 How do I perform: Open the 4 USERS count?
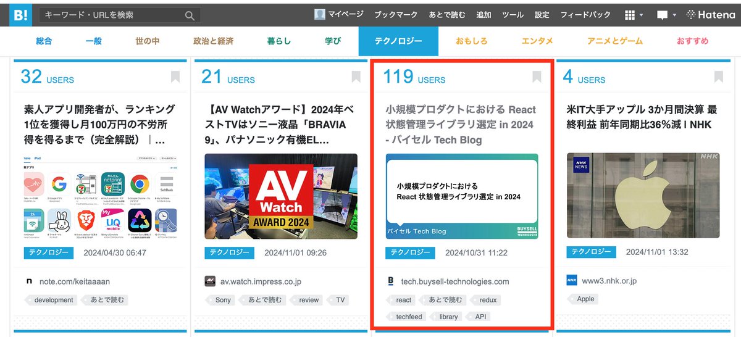pyautogui.click(x=584, y=77)
